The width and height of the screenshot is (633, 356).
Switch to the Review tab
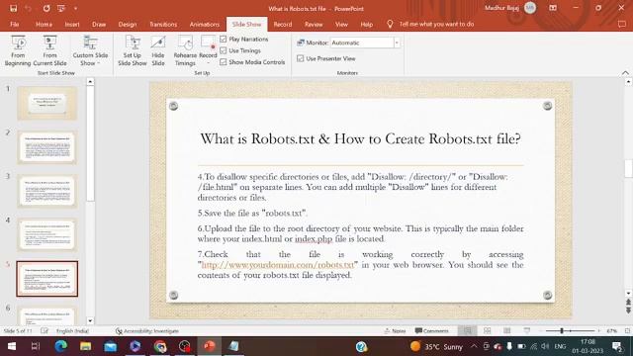click(314, 24)
